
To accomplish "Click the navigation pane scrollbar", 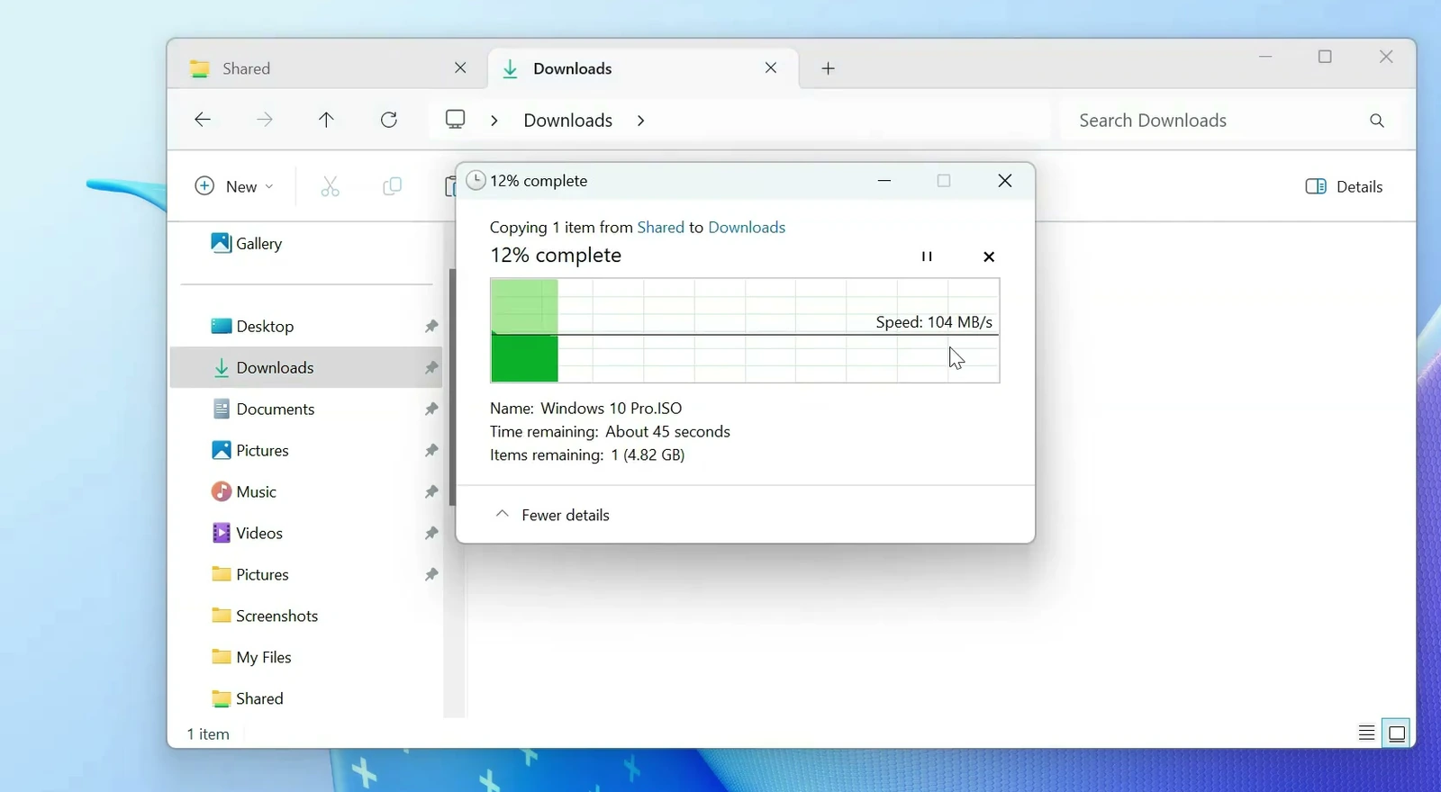I will click(452, 387).
